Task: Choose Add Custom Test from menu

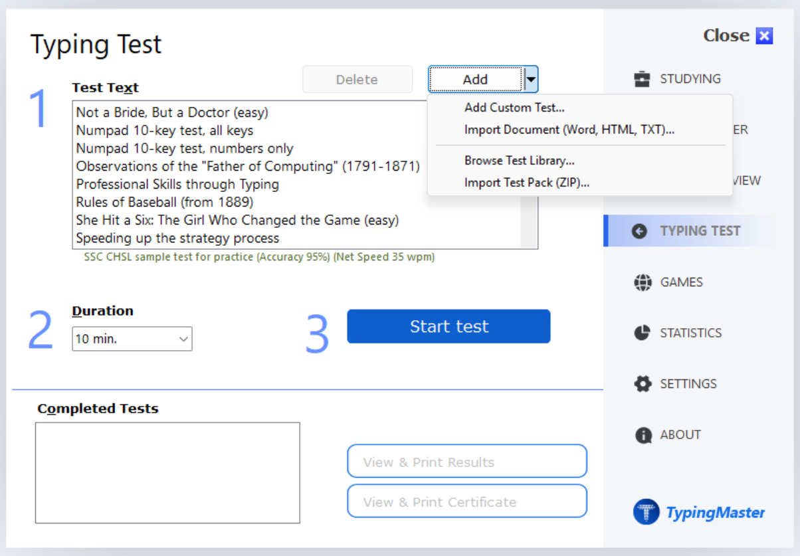Action: coord(514,108)
